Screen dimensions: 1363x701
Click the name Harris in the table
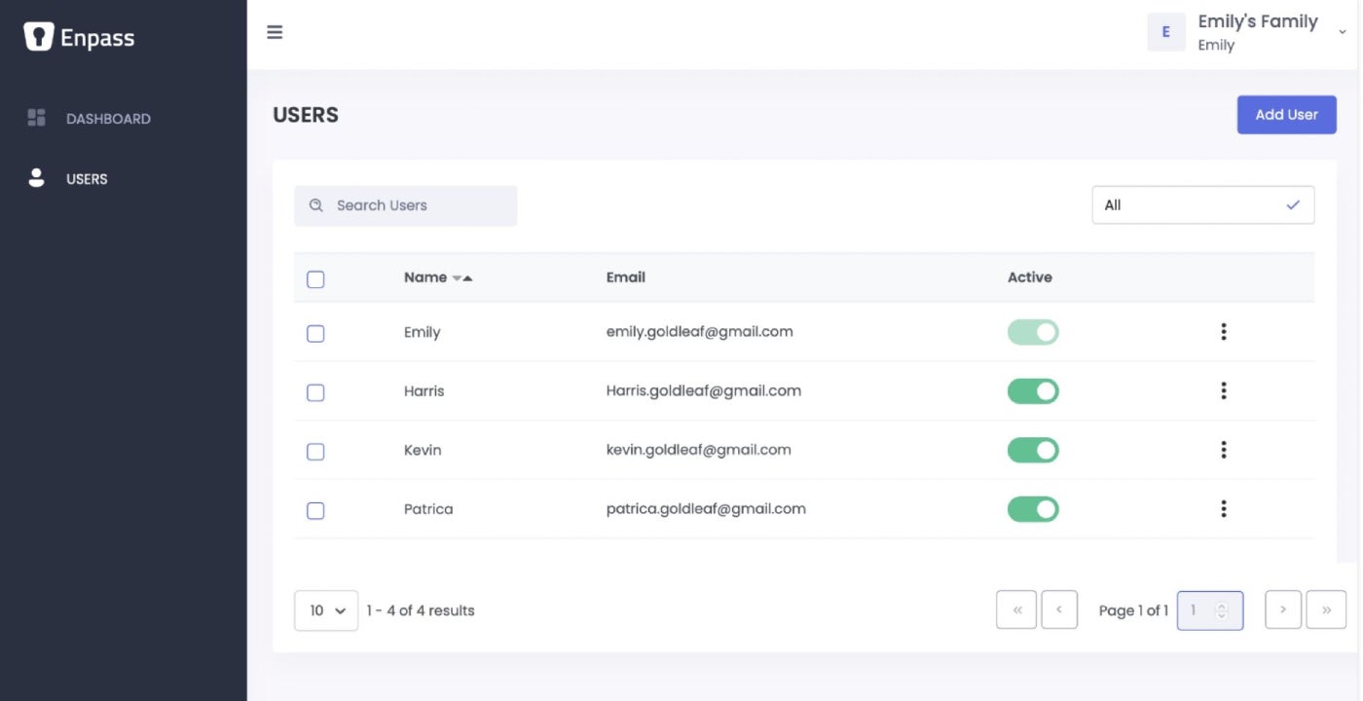tap(424, 391)
